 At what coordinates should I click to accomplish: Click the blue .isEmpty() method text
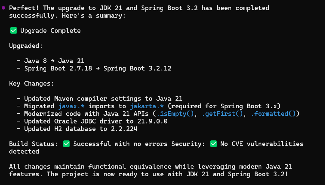click(x=175, y=114)
